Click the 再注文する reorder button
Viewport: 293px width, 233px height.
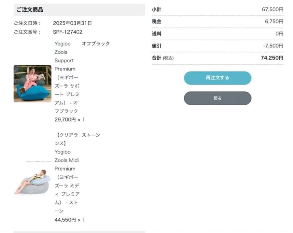tap(218, 78)
